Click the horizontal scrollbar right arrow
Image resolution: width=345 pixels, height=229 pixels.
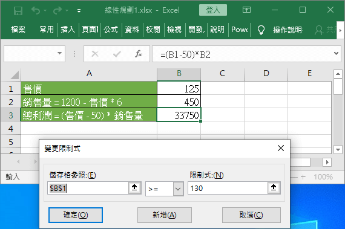[327, 163]
